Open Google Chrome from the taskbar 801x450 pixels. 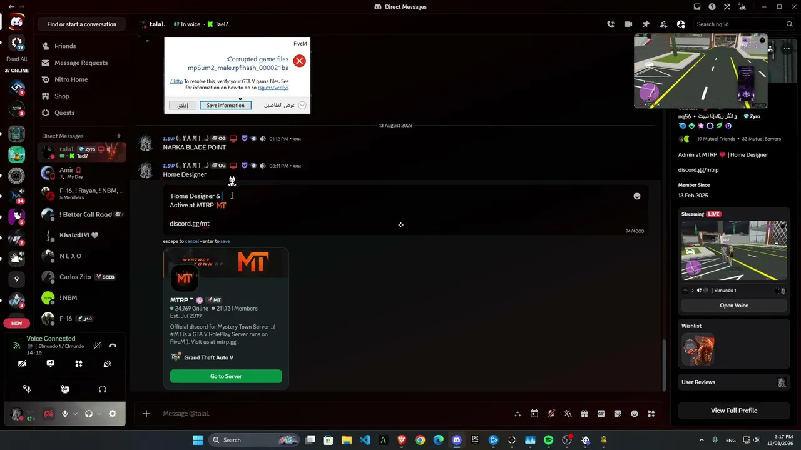coord(420,440)
